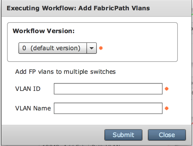Select the '0 (default version)' combo box
The width and height of the screenshot is (193, 146).
[x=57, y=48]
